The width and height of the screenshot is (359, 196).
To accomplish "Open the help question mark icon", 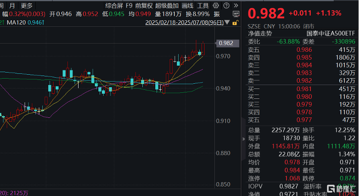I will [226, 6].
